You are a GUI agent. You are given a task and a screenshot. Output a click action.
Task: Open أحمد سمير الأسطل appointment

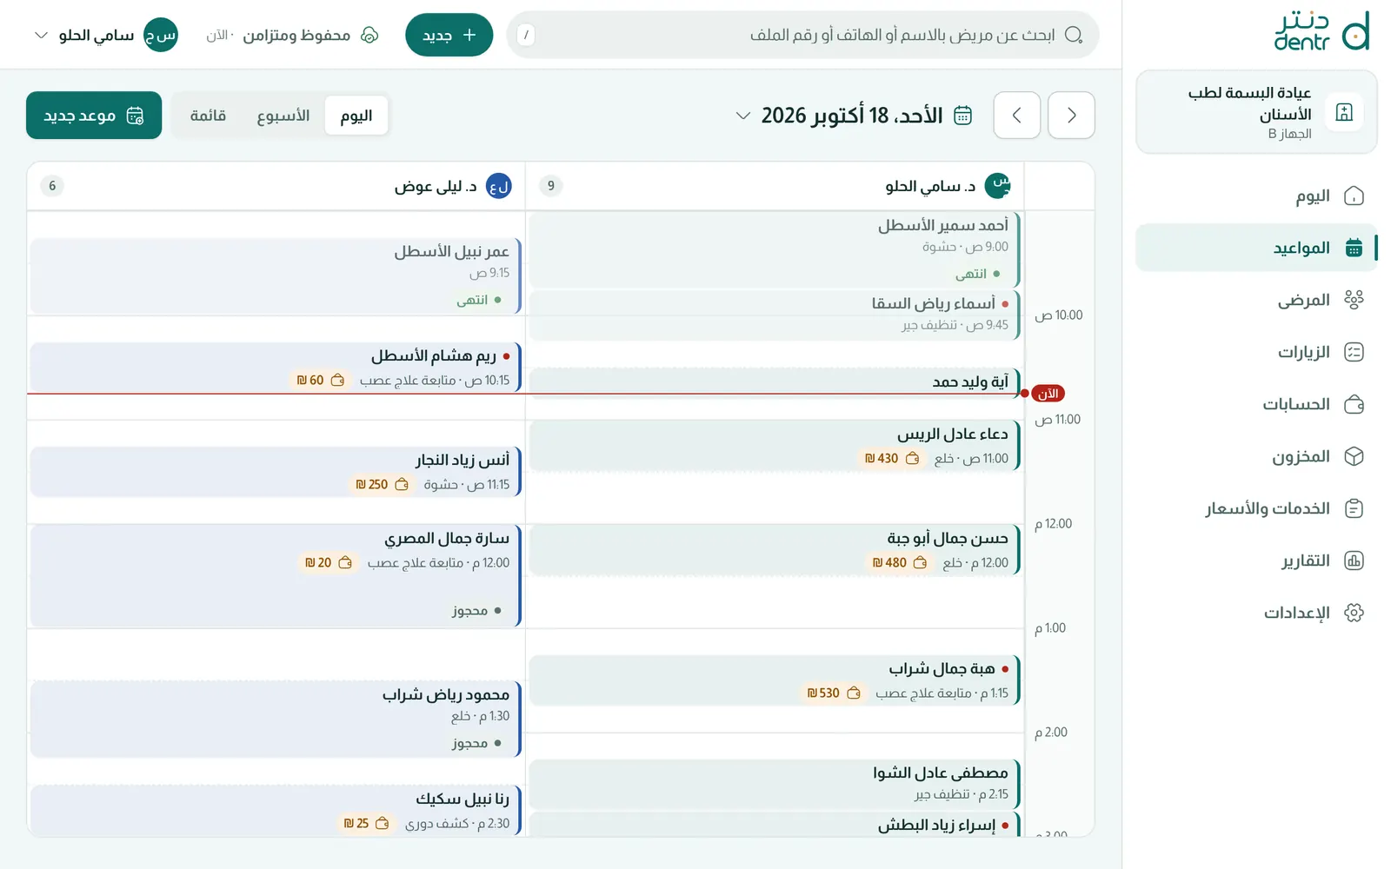pyautogui.click(x=774, y=249)
